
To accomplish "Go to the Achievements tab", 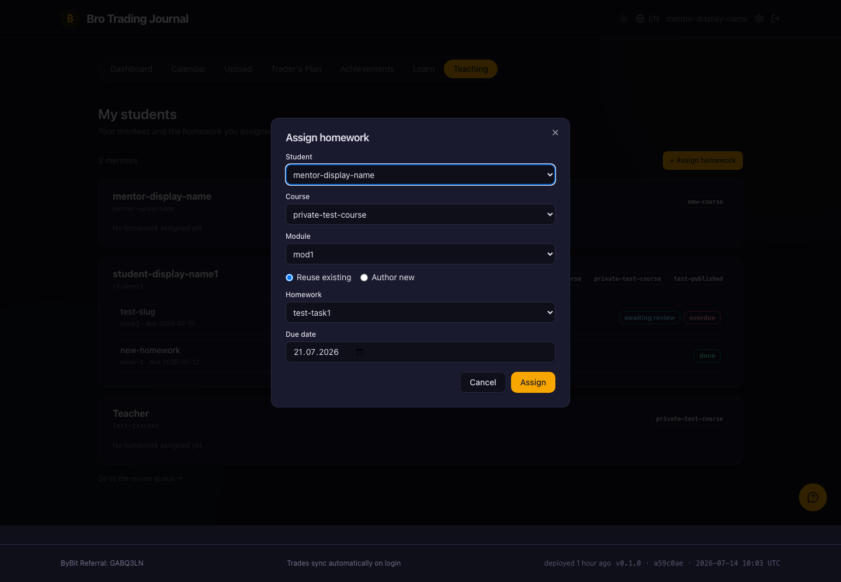I will tap(367, 69).
